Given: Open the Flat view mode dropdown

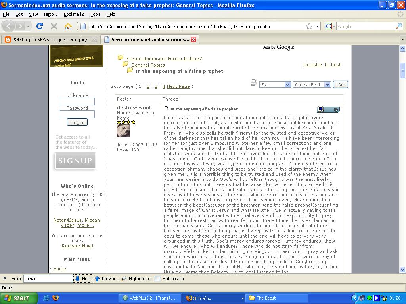Looking at the screenshot, I should pos(275,85).
